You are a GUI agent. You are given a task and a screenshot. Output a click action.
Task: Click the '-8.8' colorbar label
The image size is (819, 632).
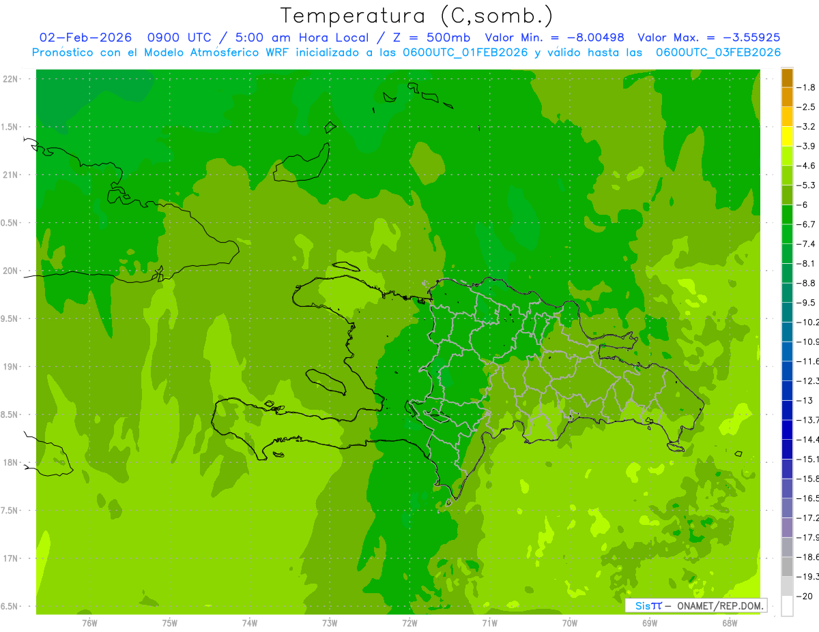click(x=805, y=282)
